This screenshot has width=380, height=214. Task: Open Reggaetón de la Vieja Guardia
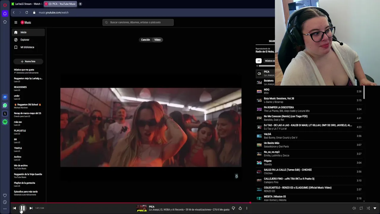click(x=28, y=175)
